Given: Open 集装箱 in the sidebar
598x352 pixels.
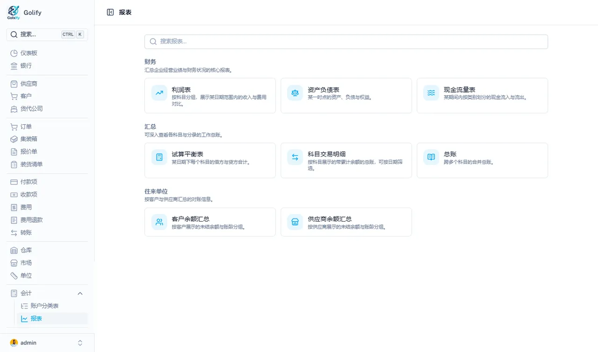Looking at the screenshot, I should point(47,139).
